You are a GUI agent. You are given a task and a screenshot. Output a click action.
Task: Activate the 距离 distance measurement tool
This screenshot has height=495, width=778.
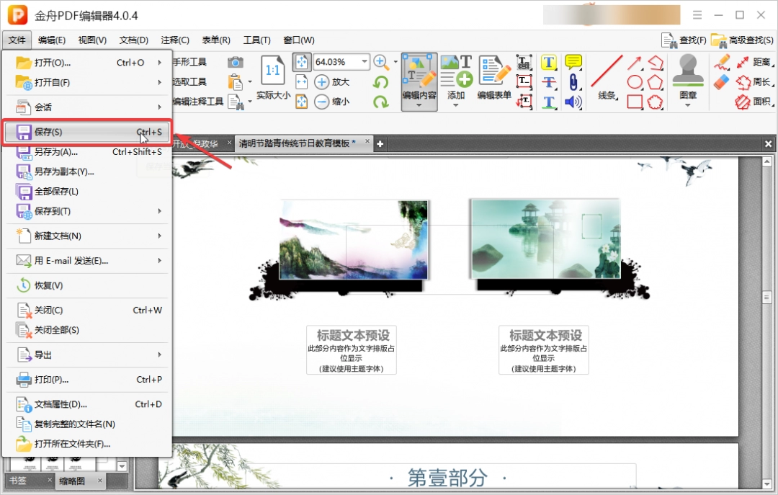coord(748,62)
